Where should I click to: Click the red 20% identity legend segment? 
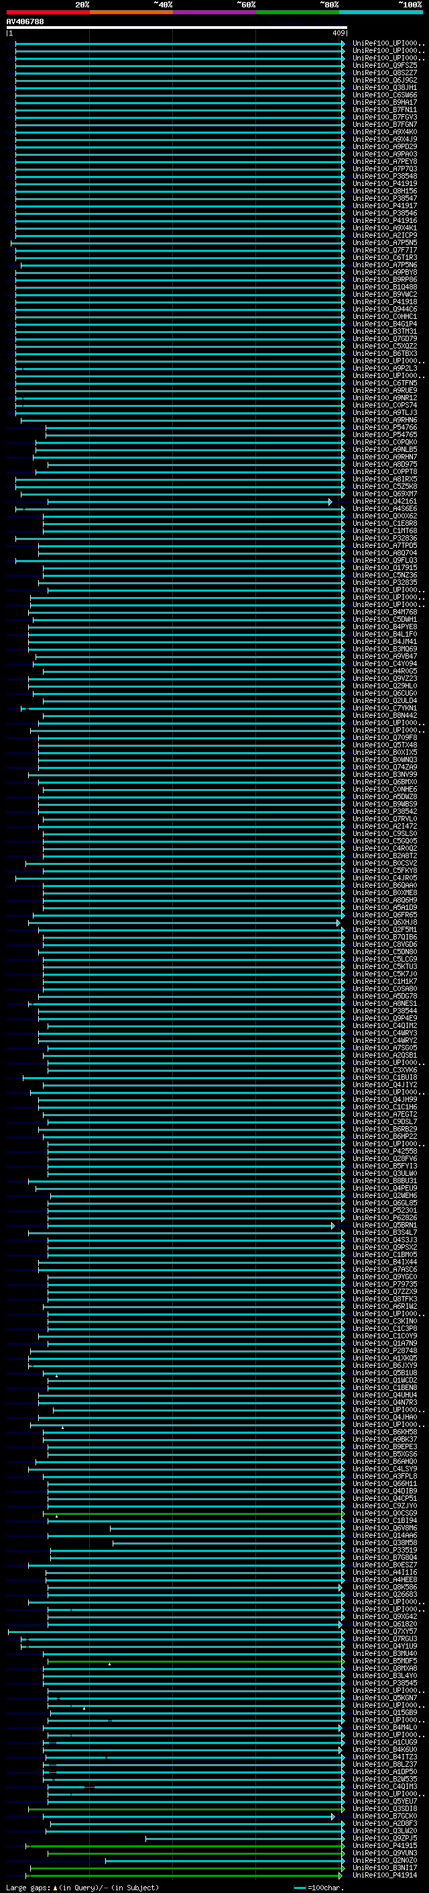tap(48, 12)
